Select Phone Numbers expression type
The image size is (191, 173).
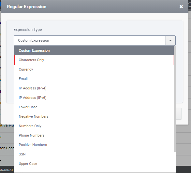[94, 135]
